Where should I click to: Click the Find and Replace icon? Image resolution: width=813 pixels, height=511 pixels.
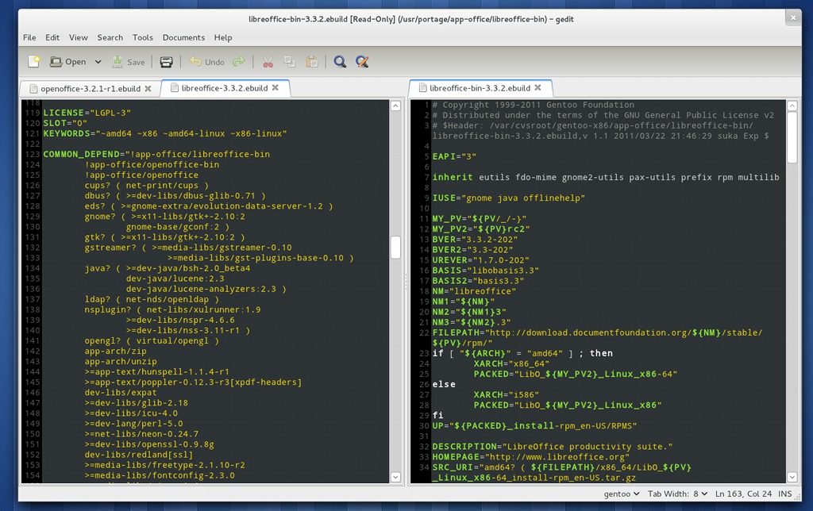point(362,62)
